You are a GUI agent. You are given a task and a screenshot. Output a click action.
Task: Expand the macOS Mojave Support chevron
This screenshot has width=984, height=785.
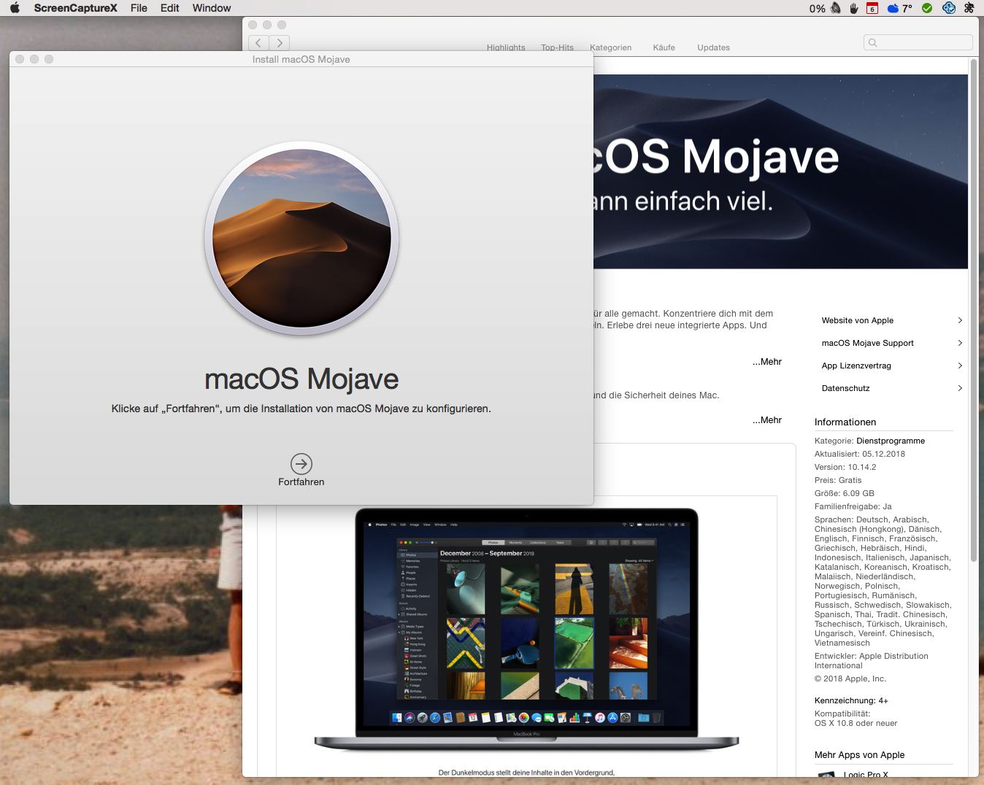[x=960, y=343]
